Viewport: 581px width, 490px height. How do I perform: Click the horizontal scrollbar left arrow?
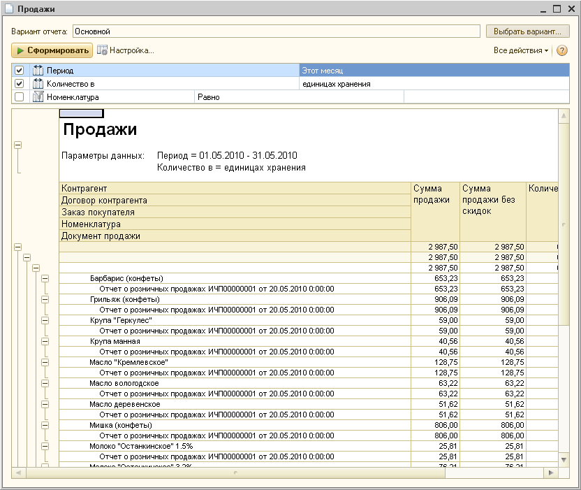click(x=19, y=473)
